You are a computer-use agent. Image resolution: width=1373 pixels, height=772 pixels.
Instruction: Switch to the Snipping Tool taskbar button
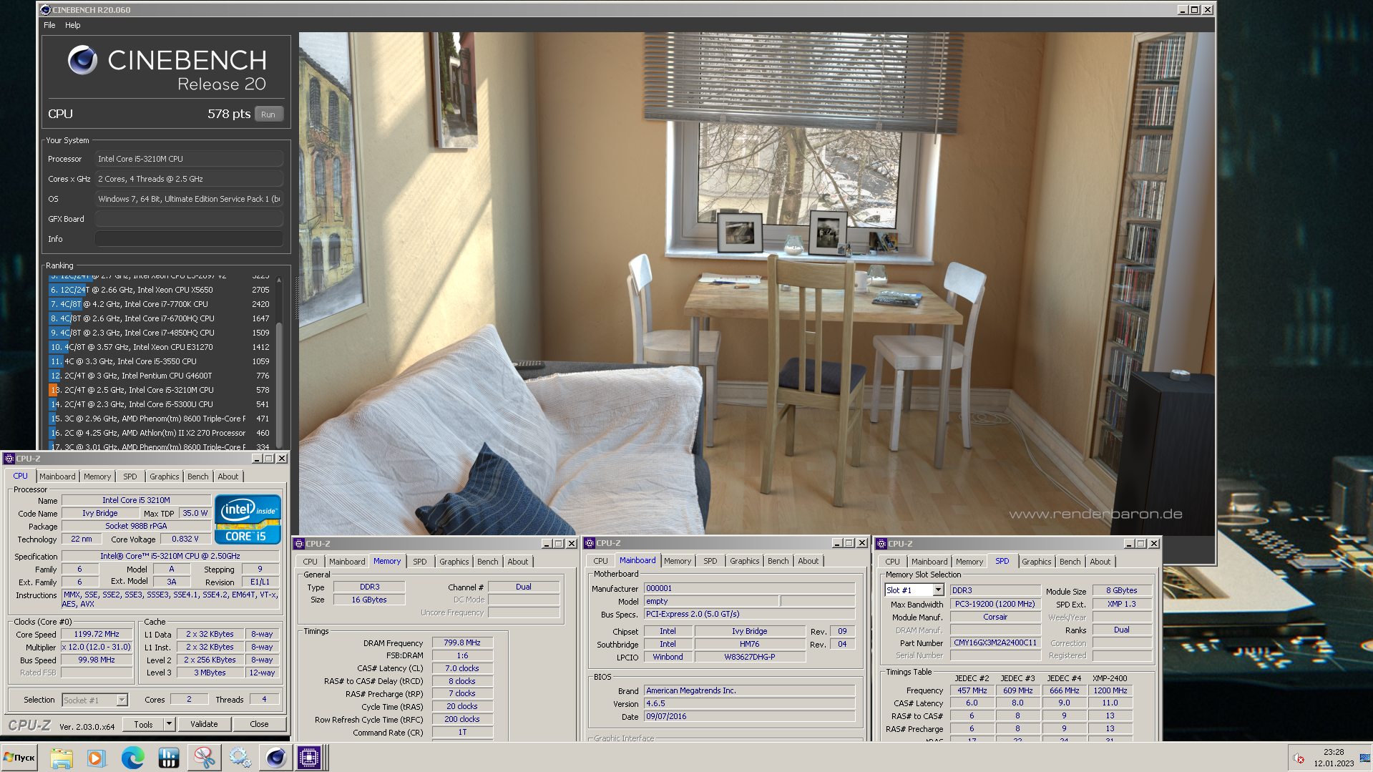point(204,757)
